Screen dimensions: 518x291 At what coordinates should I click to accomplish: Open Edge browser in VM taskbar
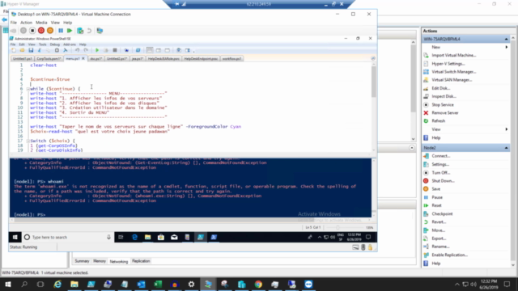134,237
